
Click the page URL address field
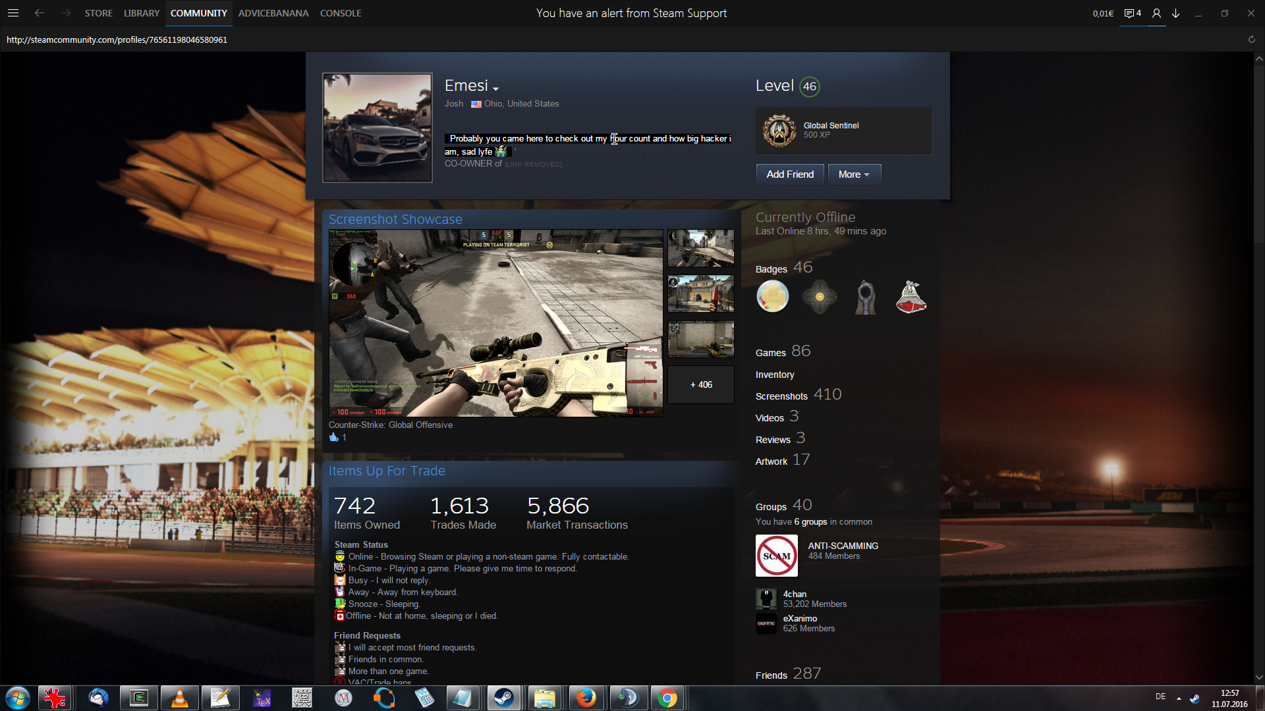117,39
